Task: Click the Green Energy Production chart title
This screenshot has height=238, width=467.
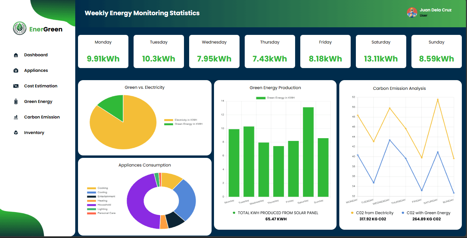Action: coord(275,88)
